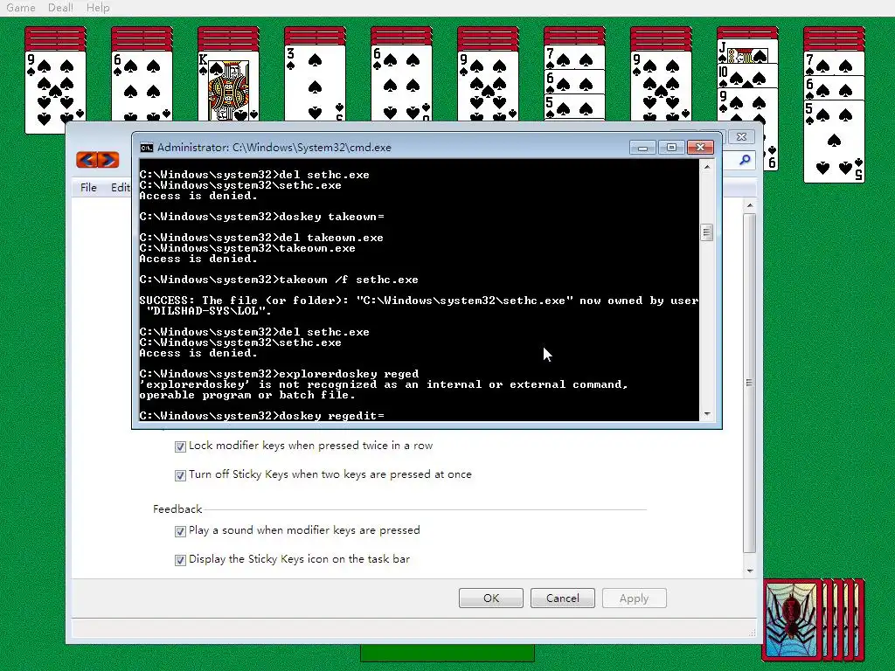Open the Game menu in Spider Solitaire
Screen dimensions: 895x671
(x=21, y=7)
